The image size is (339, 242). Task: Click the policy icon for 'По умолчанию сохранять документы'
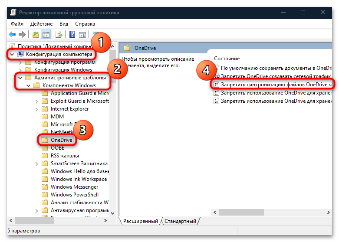click(x=217, y=68)
